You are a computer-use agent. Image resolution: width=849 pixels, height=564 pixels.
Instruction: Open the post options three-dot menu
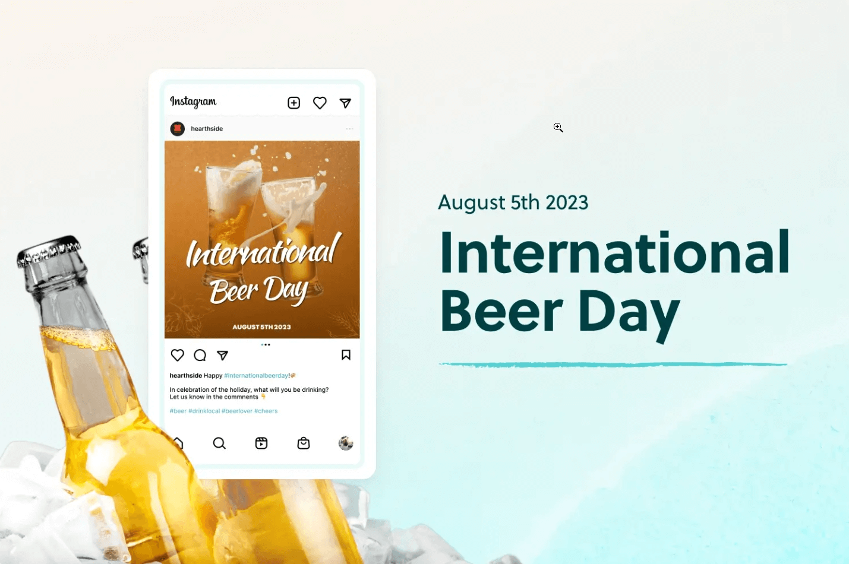(350, 129)
